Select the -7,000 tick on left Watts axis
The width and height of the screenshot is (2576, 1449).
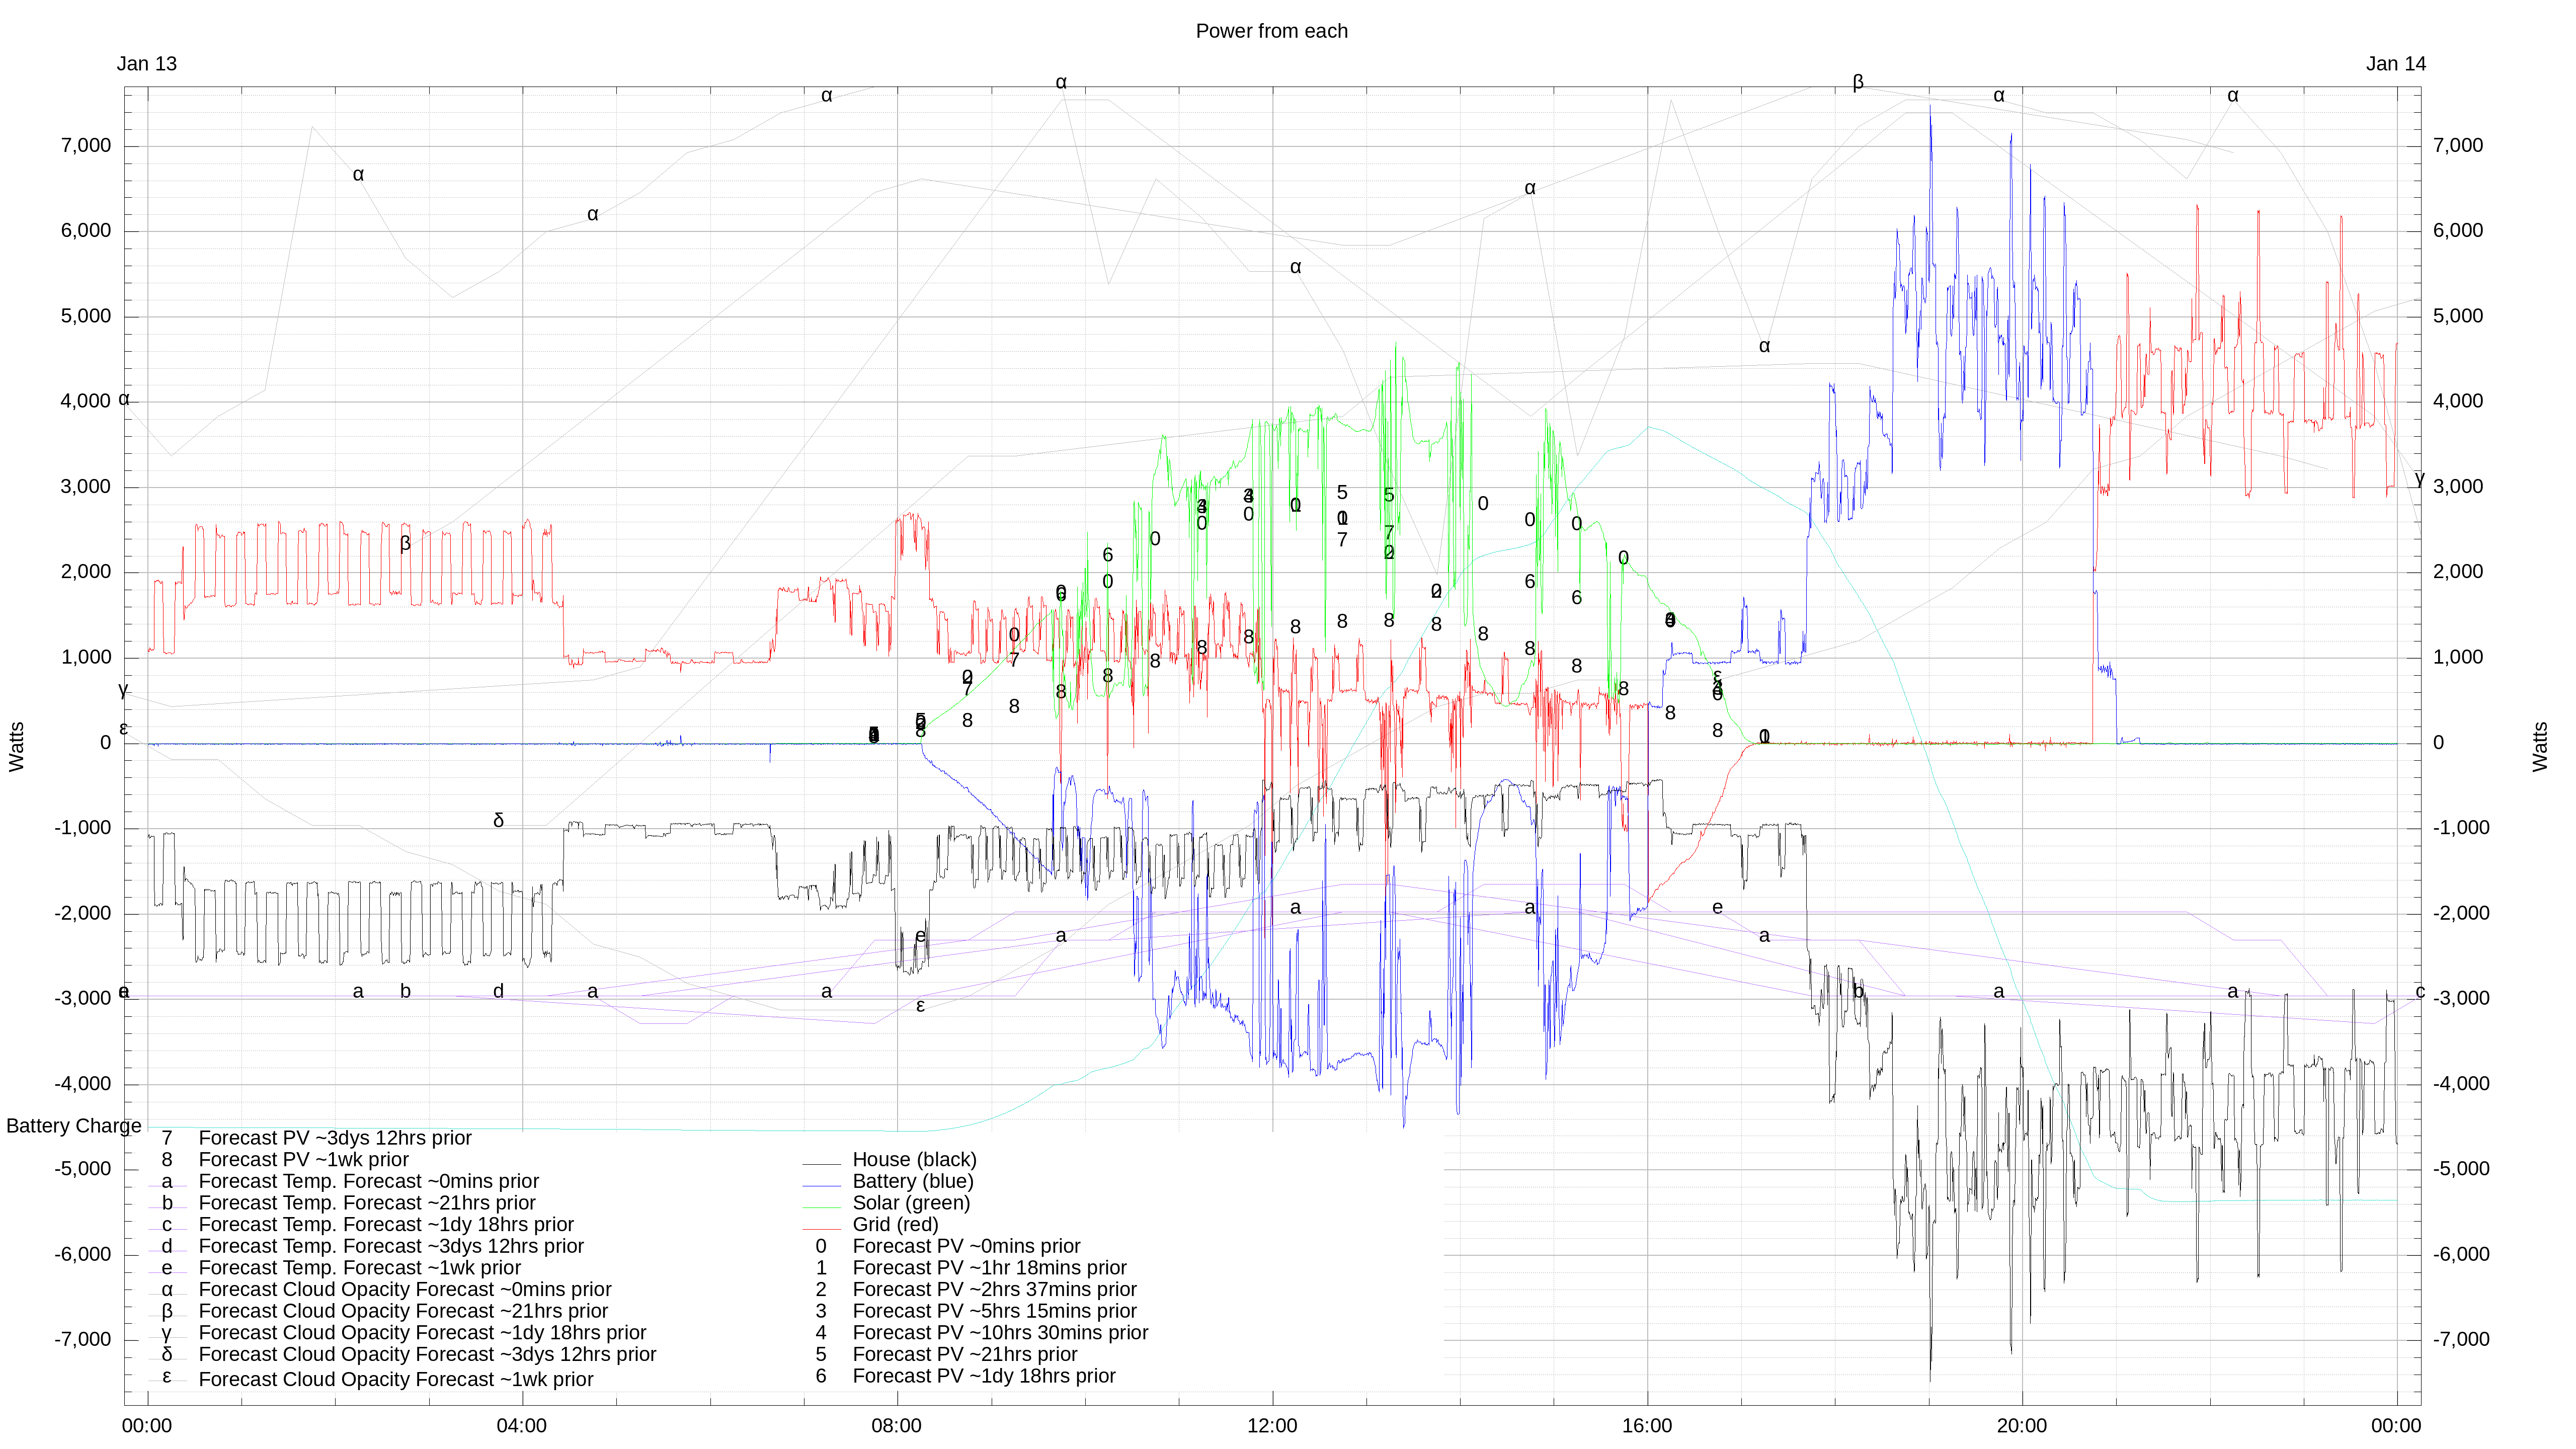pos(83,1340)
